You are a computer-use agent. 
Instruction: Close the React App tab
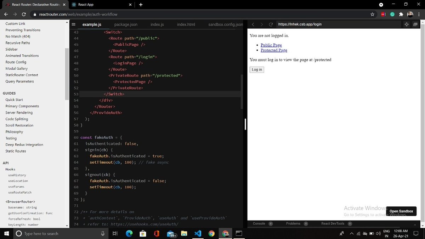pyautogui.click(x=130, y=5)
